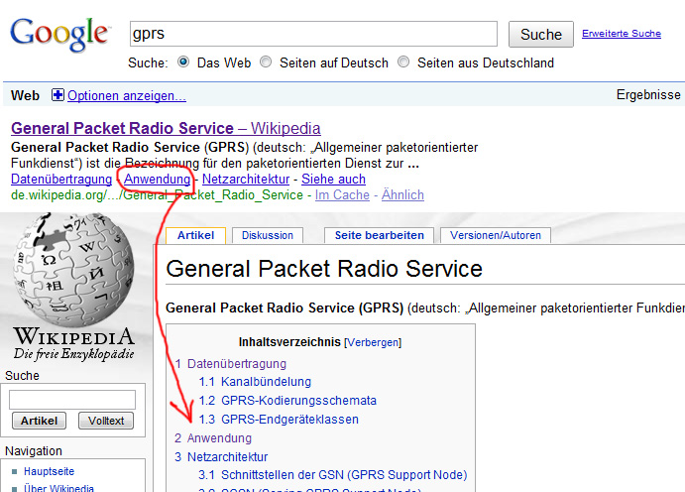Open the Optionen anzeigen link
This screenshot has height=492, width=685.
click(x=127, y=95)
